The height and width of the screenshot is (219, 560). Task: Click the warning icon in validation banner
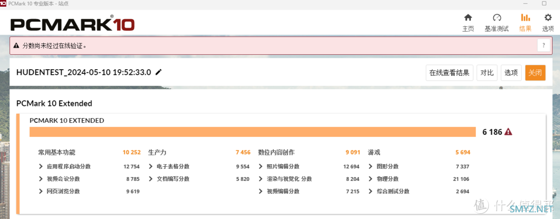[16, 45]
